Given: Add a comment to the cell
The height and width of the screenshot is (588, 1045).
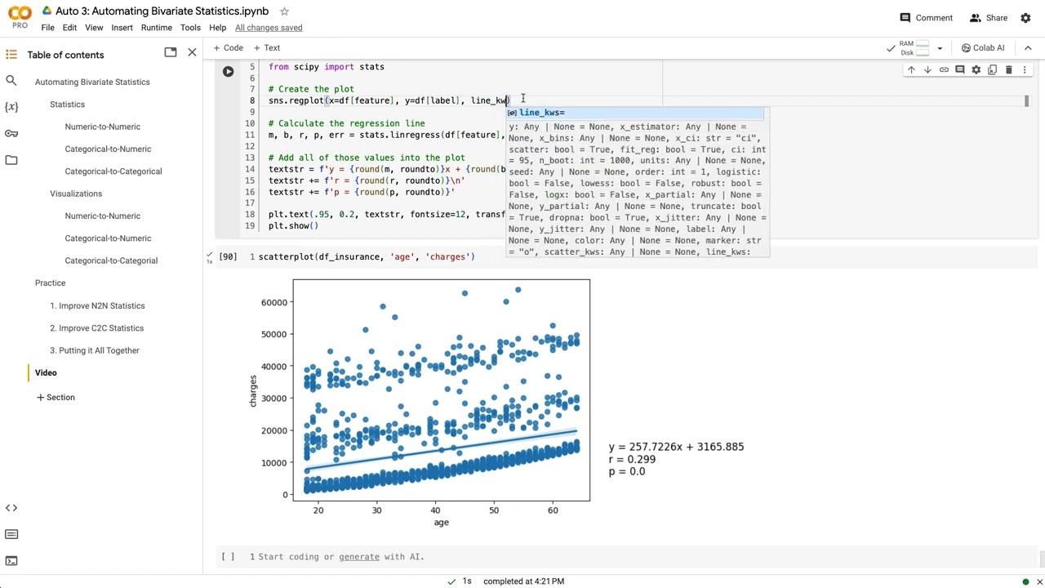Looking at the screenshot, I should point(960,70).
